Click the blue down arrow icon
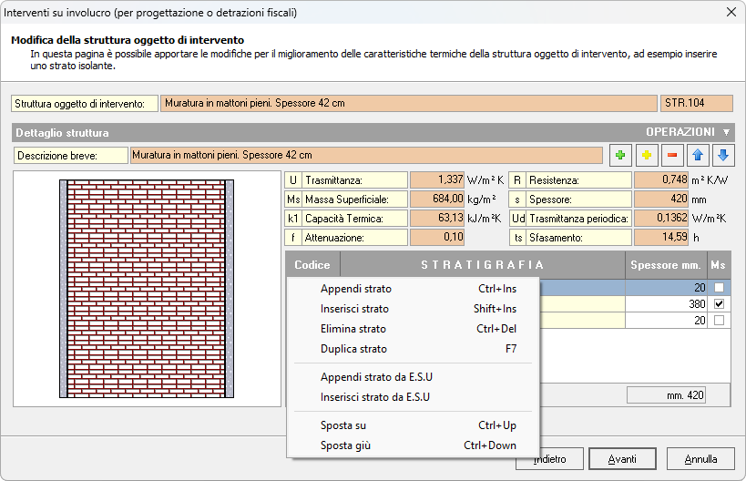Screen dimensions: 746x481 (722, 156)
